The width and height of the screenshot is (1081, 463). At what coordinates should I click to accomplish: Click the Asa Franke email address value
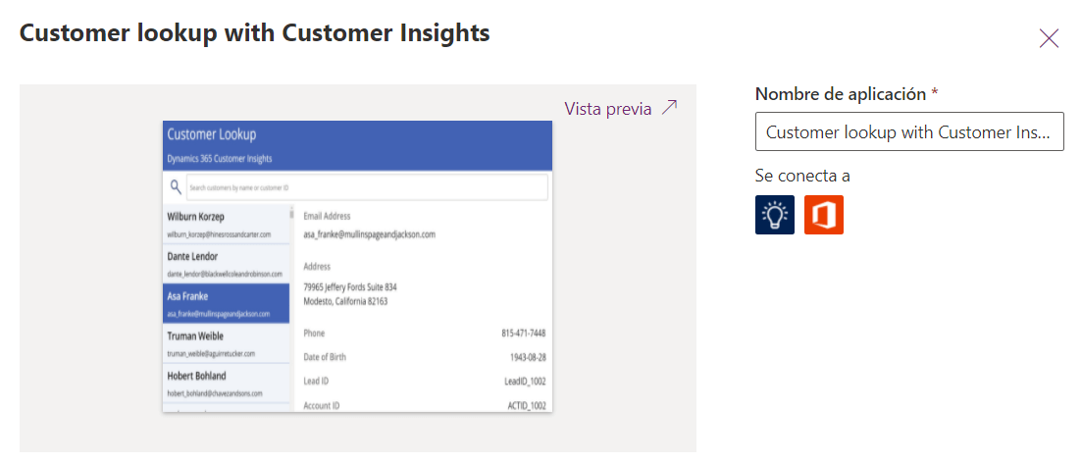tap(369, 234)
